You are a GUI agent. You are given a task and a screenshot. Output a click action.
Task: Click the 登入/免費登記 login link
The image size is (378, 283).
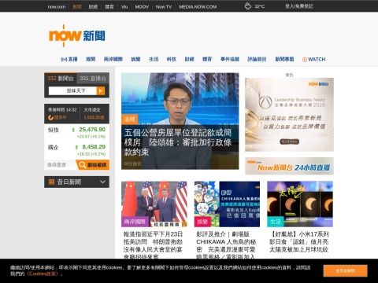(299, 6)
